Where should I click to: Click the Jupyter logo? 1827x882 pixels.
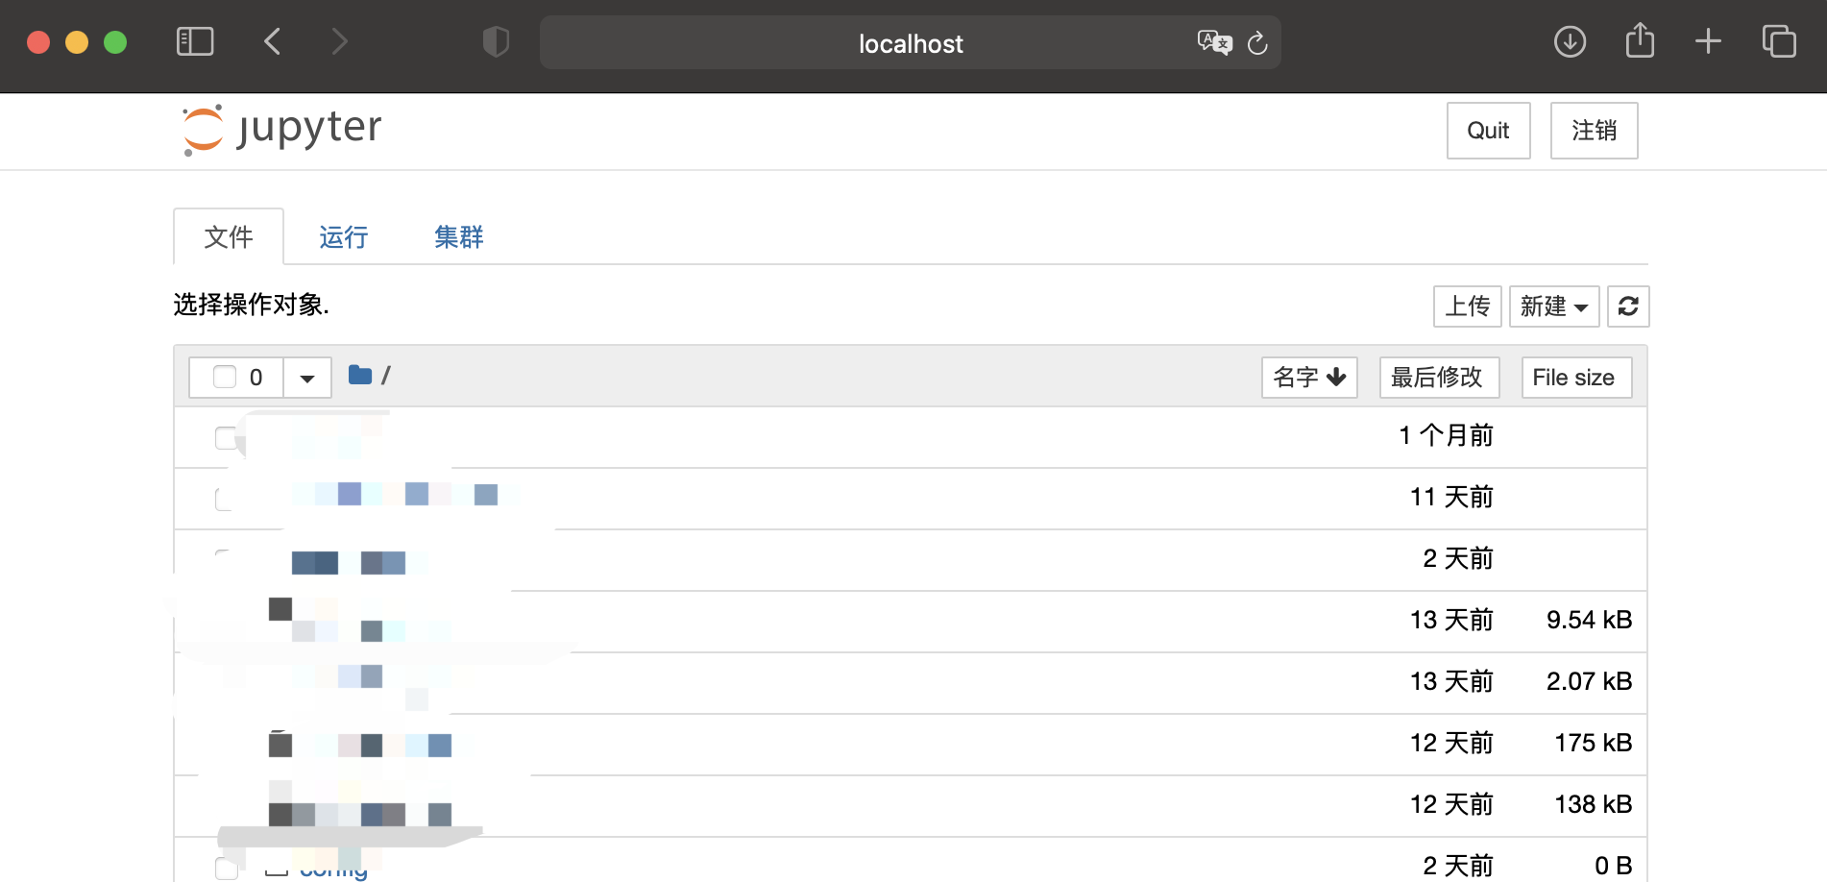point(282,130)
